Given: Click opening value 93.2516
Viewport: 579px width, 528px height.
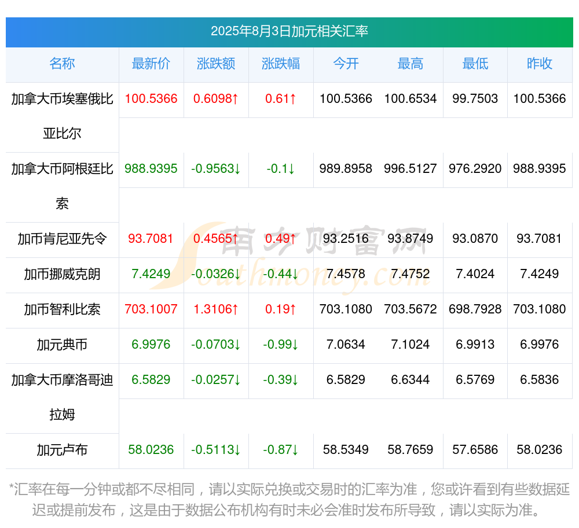Looking at the screenshot, I should (x=346, y=239).
